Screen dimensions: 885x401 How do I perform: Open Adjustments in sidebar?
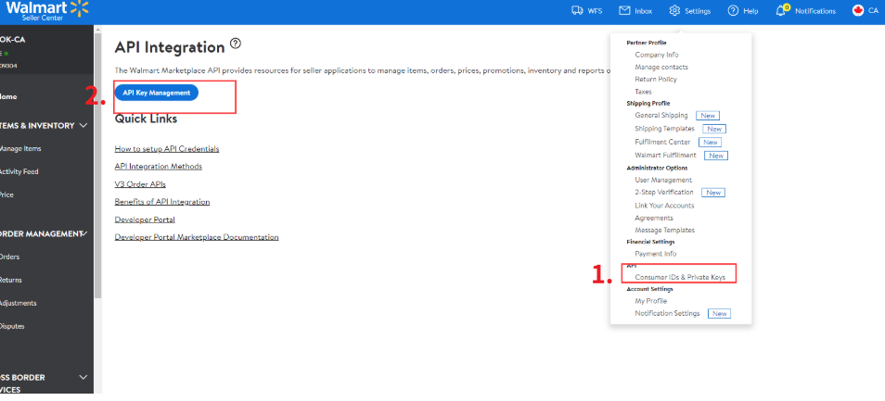point(18,303)
